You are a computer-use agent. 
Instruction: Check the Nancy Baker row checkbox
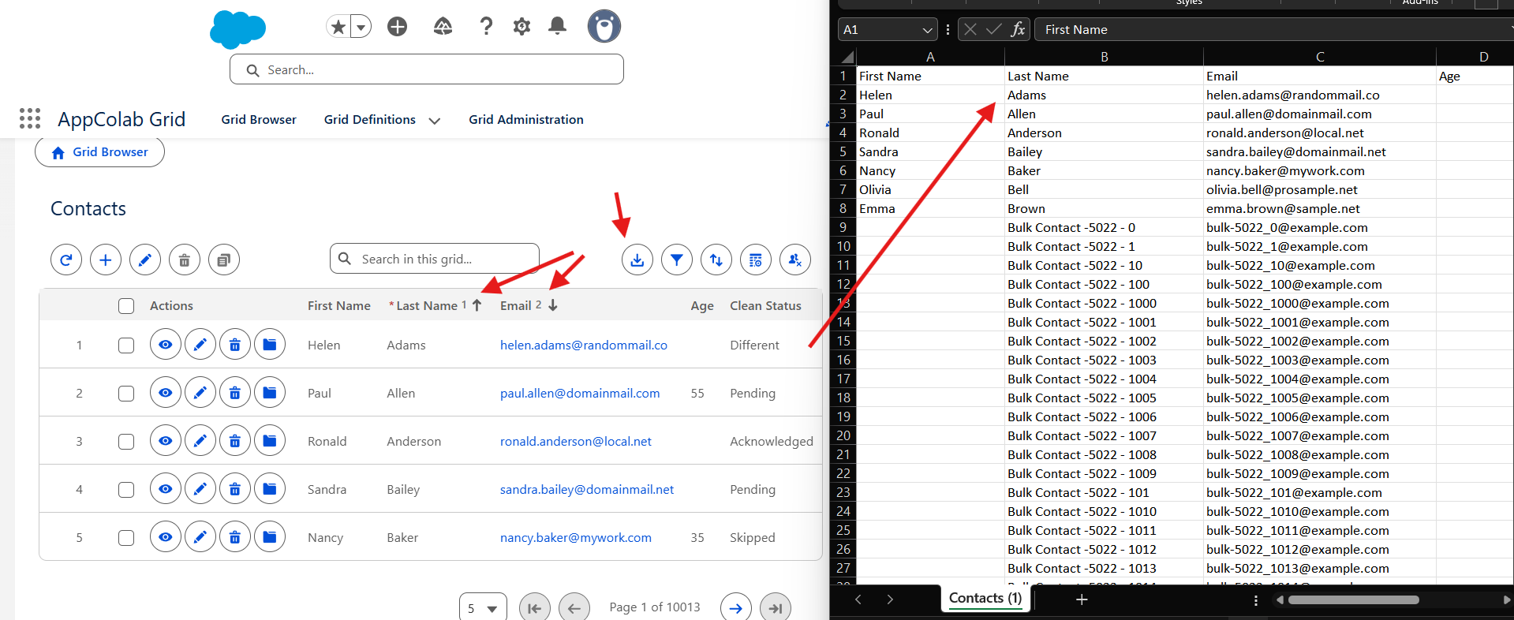click(126, 538)
